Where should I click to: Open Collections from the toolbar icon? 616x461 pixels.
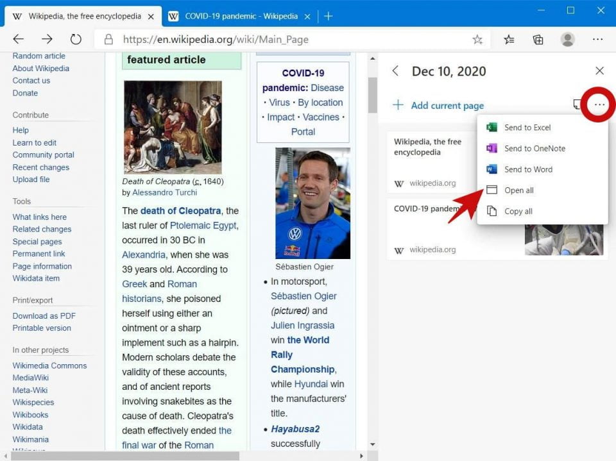[538, 38]
